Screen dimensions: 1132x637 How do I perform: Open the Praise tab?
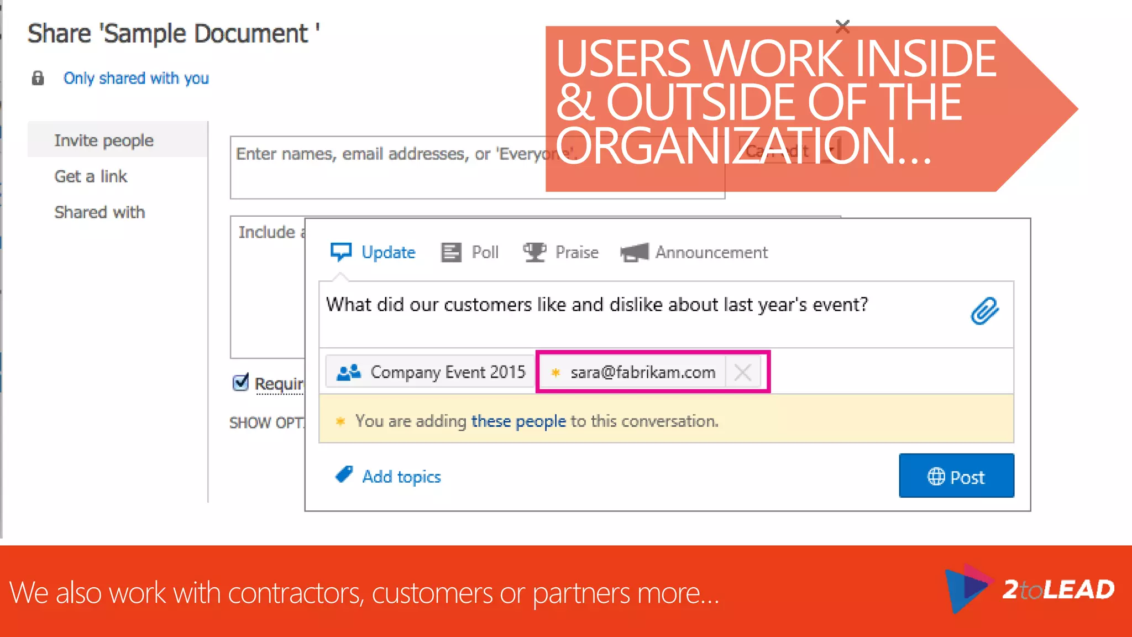click(560, 253)
